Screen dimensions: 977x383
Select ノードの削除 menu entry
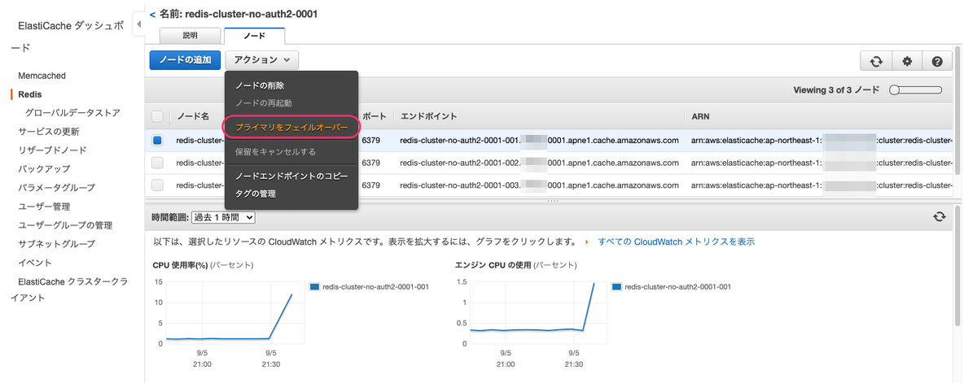[260, 85]
